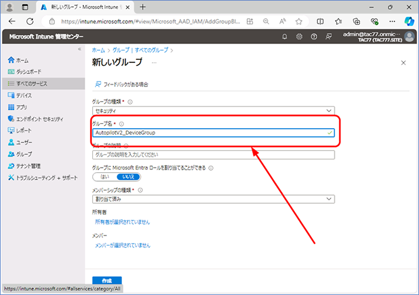Add page to favorites star
This screenshot has width=419, height=295.
point(299,21)
